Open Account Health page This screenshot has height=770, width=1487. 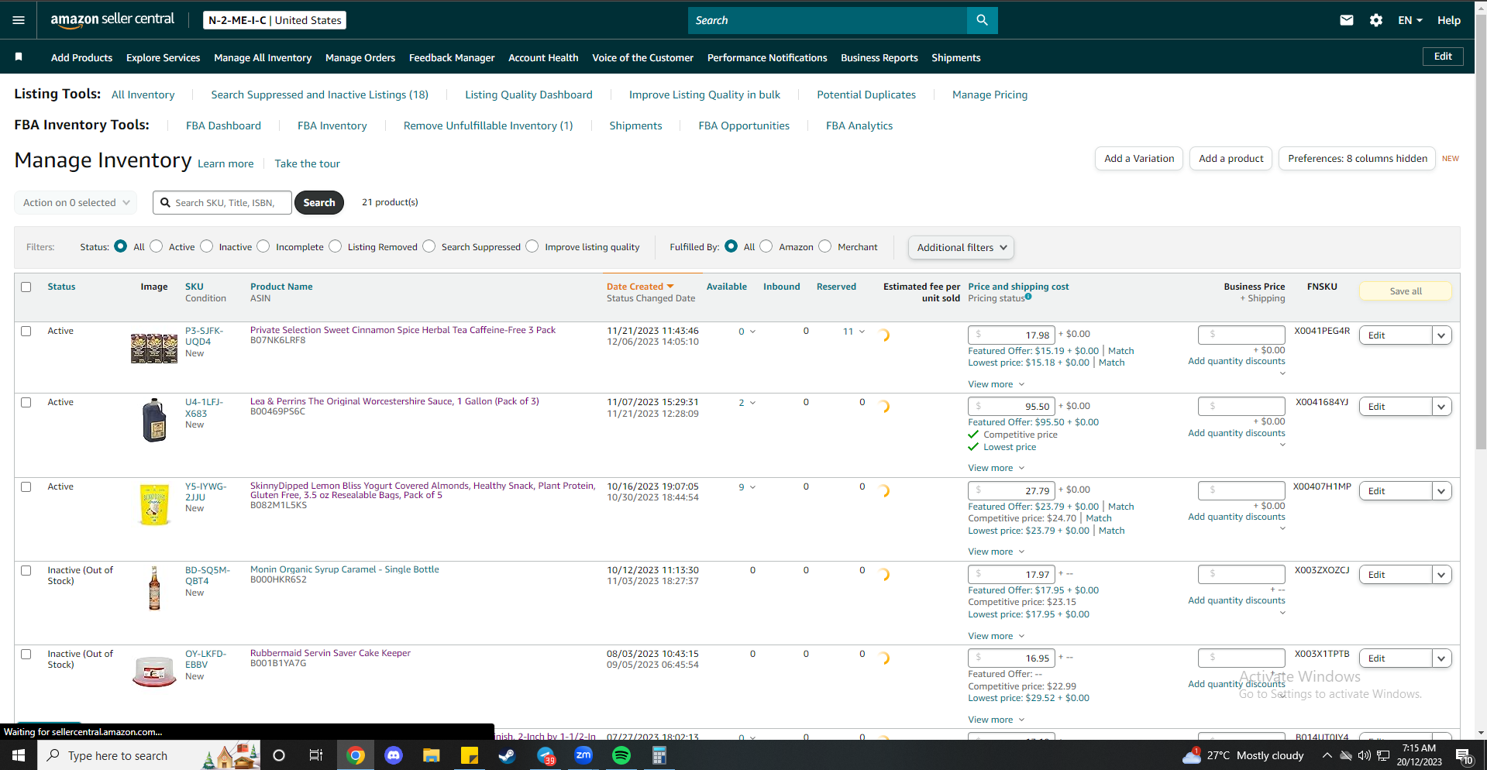pyautogui.click(x=543, y=57)
